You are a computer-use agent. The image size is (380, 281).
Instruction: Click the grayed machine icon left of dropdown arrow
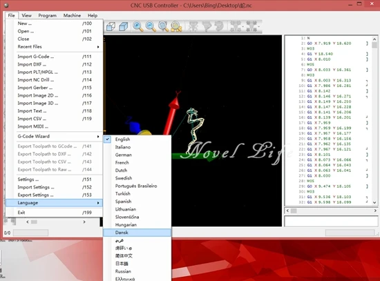click(236, 26)
